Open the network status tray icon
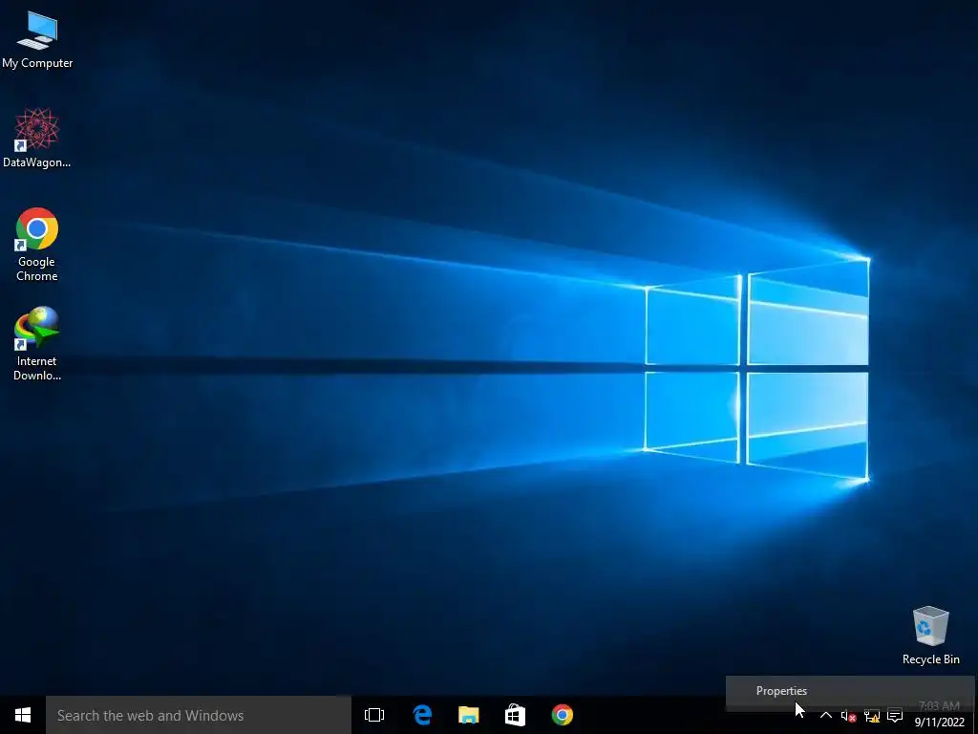Viewport: 978px width, 734px height. click(x=871, y=716)
